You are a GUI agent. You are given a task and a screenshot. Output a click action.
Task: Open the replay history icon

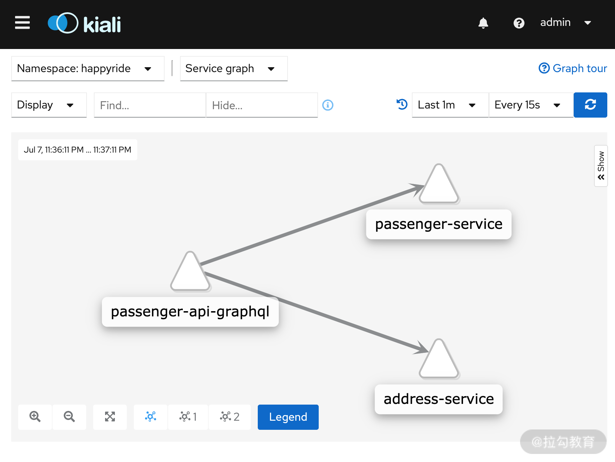[402, 104]
